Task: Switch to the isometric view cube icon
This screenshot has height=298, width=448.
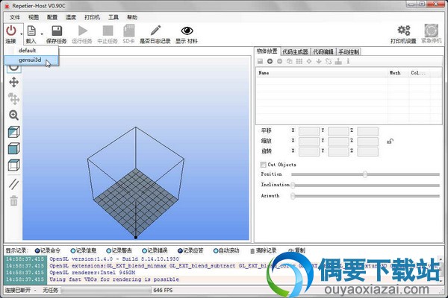Action: 13,132
